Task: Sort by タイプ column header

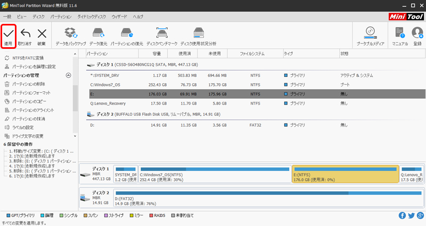Action: (x=312, y=54)
